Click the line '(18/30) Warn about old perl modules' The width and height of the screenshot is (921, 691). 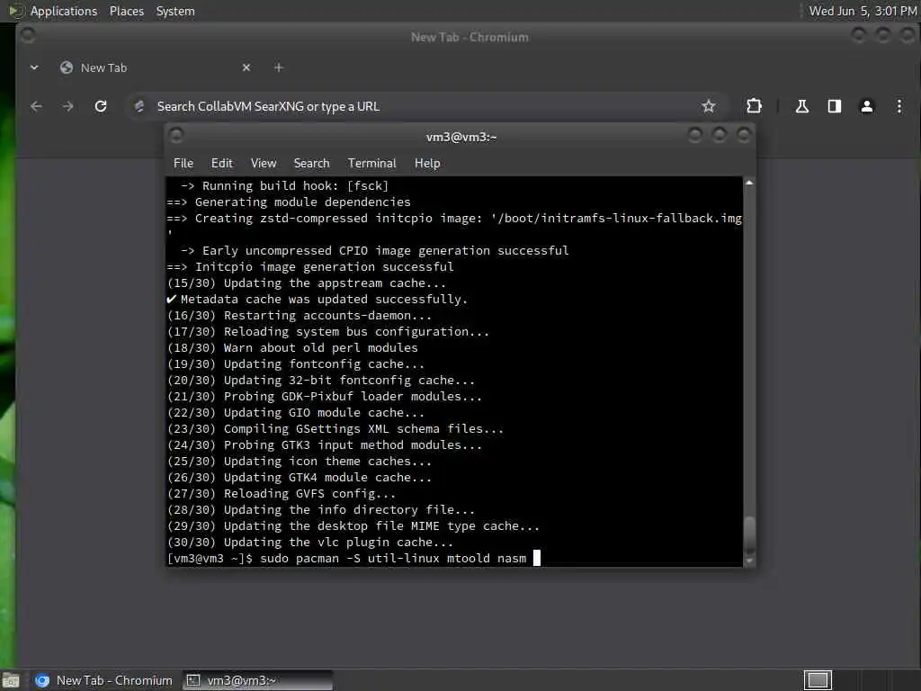[x=292, y=348]
